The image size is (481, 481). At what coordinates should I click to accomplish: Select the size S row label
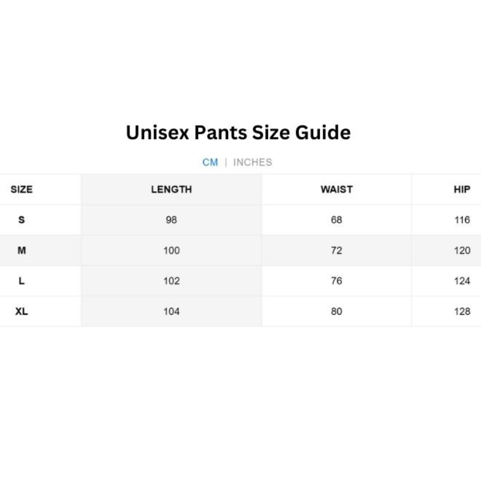[22, 220]
